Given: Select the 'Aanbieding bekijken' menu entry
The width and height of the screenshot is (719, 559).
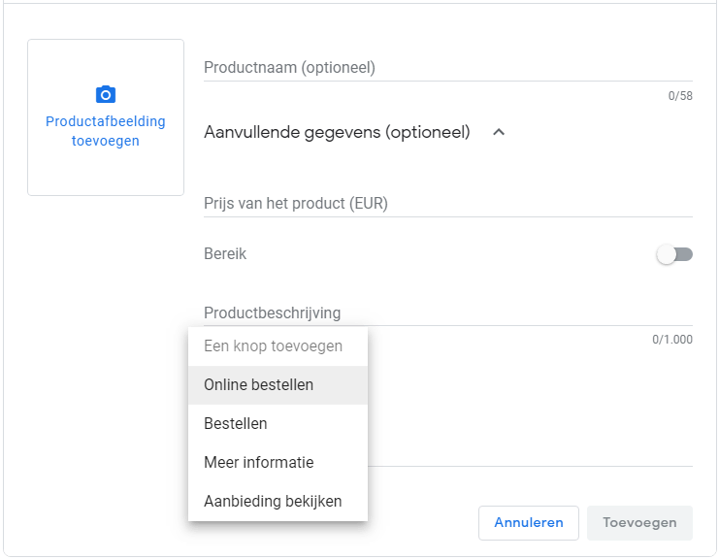Looking at the screenshot, I should (x=273, y=502).
